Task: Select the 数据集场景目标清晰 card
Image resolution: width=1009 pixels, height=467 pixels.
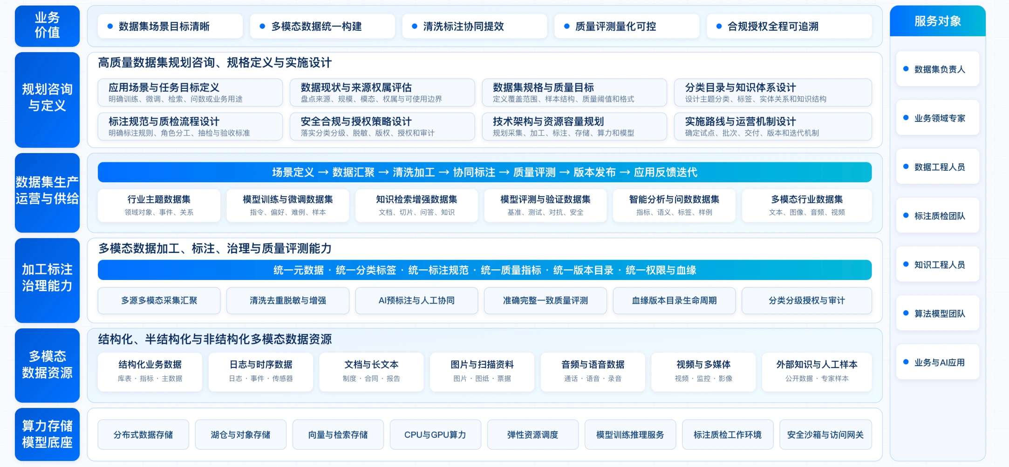Action: (170, 26)
